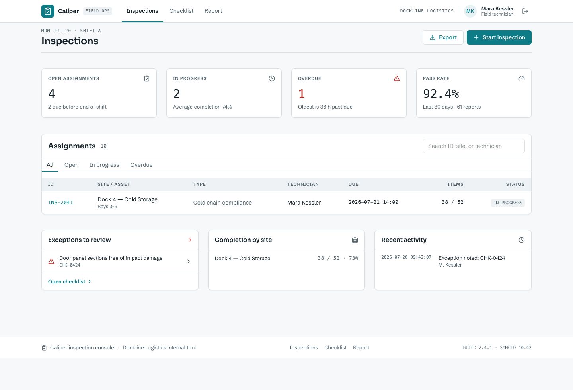This screenshot has height=390, width=573.
Task: Click the DUE column header
Action: pos(353,184)
